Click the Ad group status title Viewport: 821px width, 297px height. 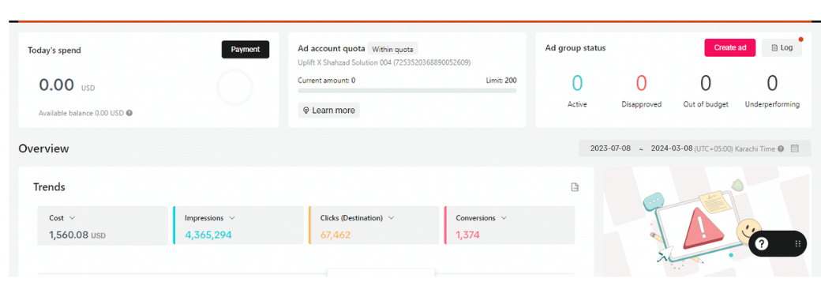[575, 47]
